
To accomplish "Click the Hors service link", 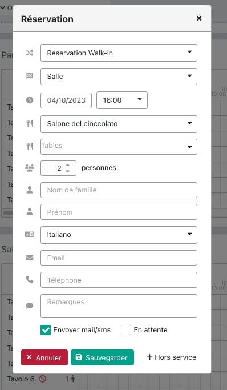I will (171, 357).
